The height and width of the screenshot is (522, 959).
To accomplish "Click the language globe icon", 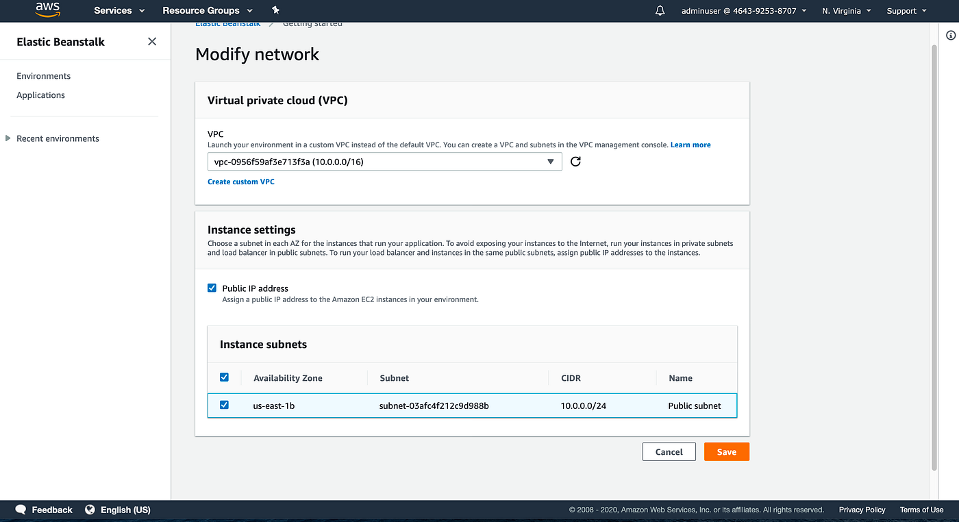I will (90, 510).
